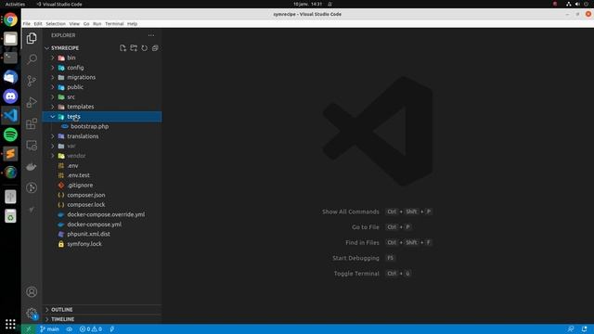
Task: Open the Selection menu
Action: pyautogui.click(x=56, y=23)
